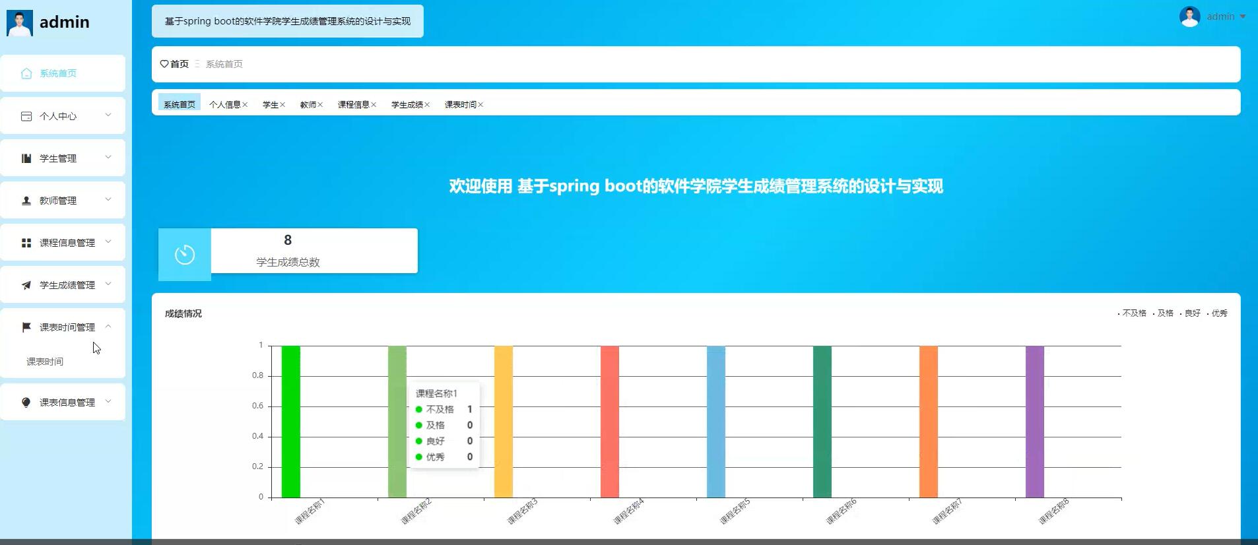Image resolution: width=1258 pixels, height=545 pixels.
Task: Click the 系统首页 breadcrumb text
Action: click(x=224, y=64)
